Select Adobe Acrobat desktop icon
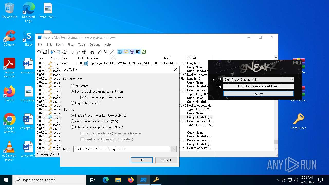The width and height of the screenshot is (329, 185). pyautogui.click(x=10, y=68)
